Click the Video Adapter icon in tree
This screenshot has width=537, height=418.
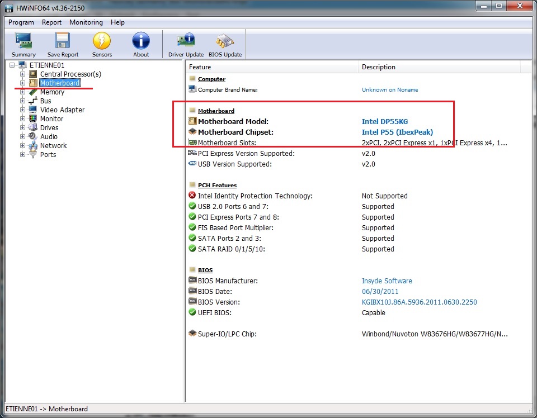[33, 110]
